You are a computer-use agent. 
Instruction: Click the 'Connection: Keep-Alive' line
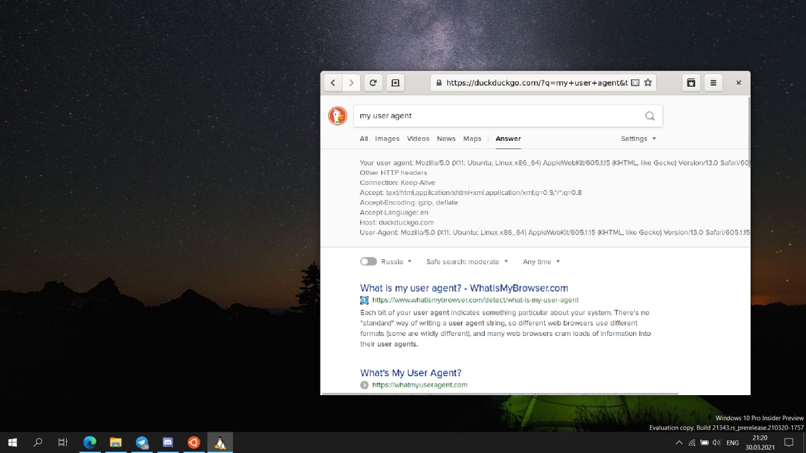point(397,182)
